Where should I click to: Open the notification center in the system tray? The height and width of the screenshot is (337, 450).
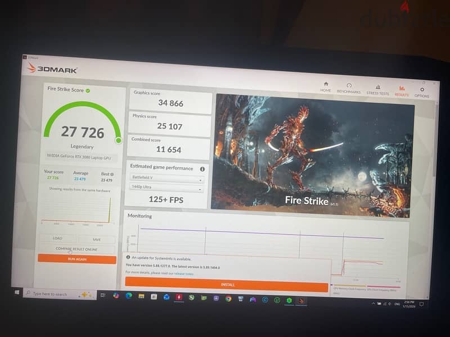(421, 304)
